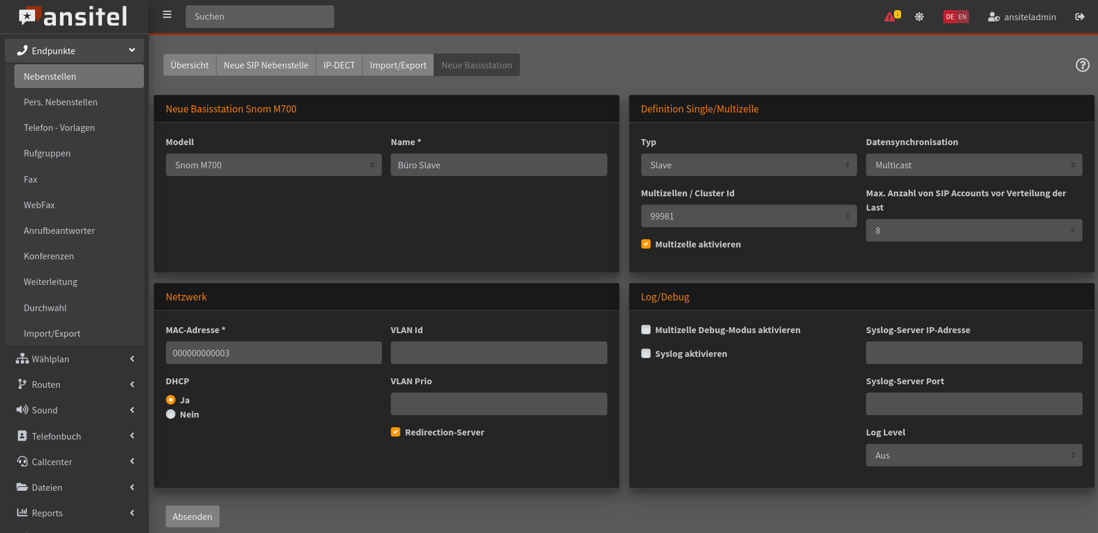Open the Typ dropdown showing Slave
Viewport: 1098px width, 533px height.
click(748, 165)
